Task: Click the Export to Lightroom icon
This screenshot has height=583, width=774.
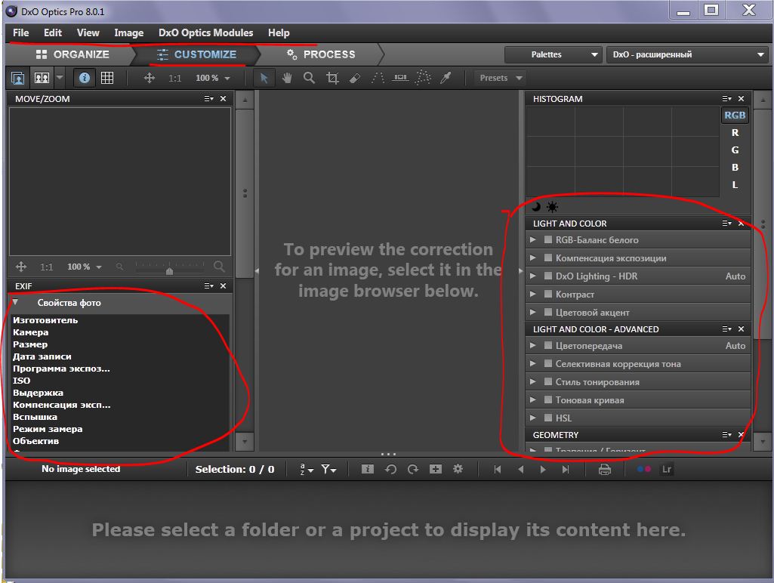Action: pos(667,469)
